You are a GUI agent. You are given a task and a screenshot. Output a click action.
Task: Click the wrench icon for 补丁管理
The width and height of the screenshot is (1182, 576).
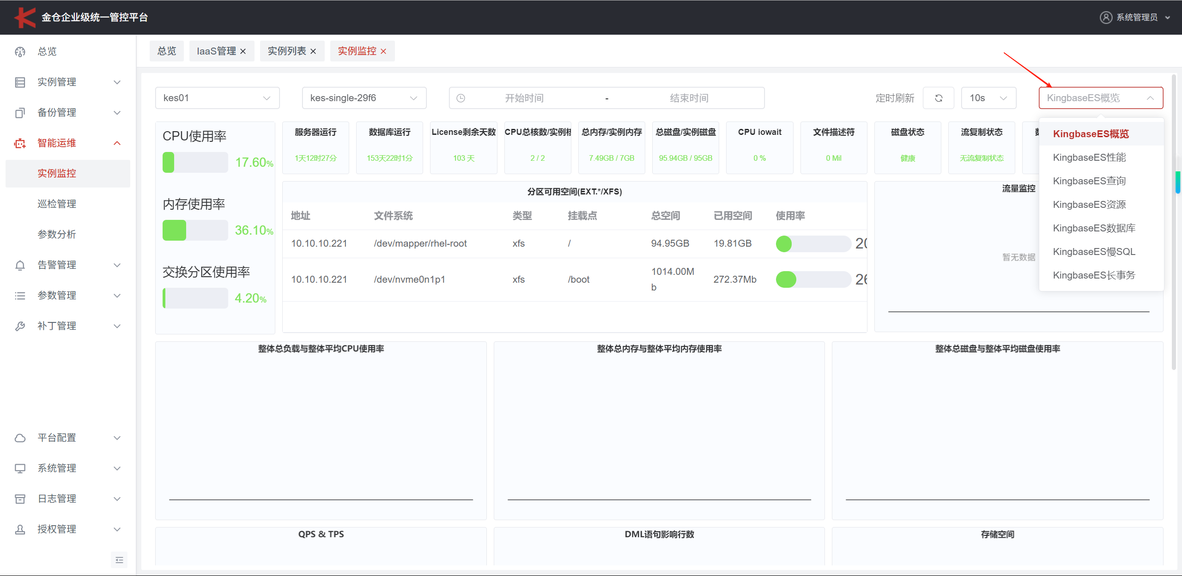point(20,326)
